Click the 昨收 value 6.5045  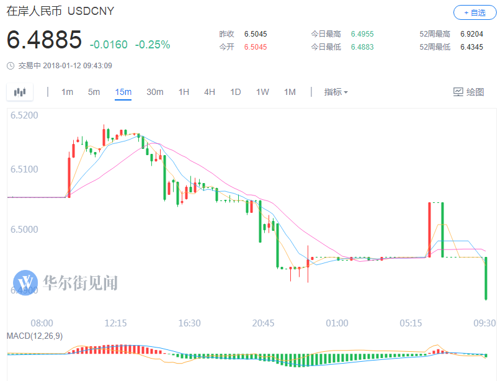[x=256, y=34]
